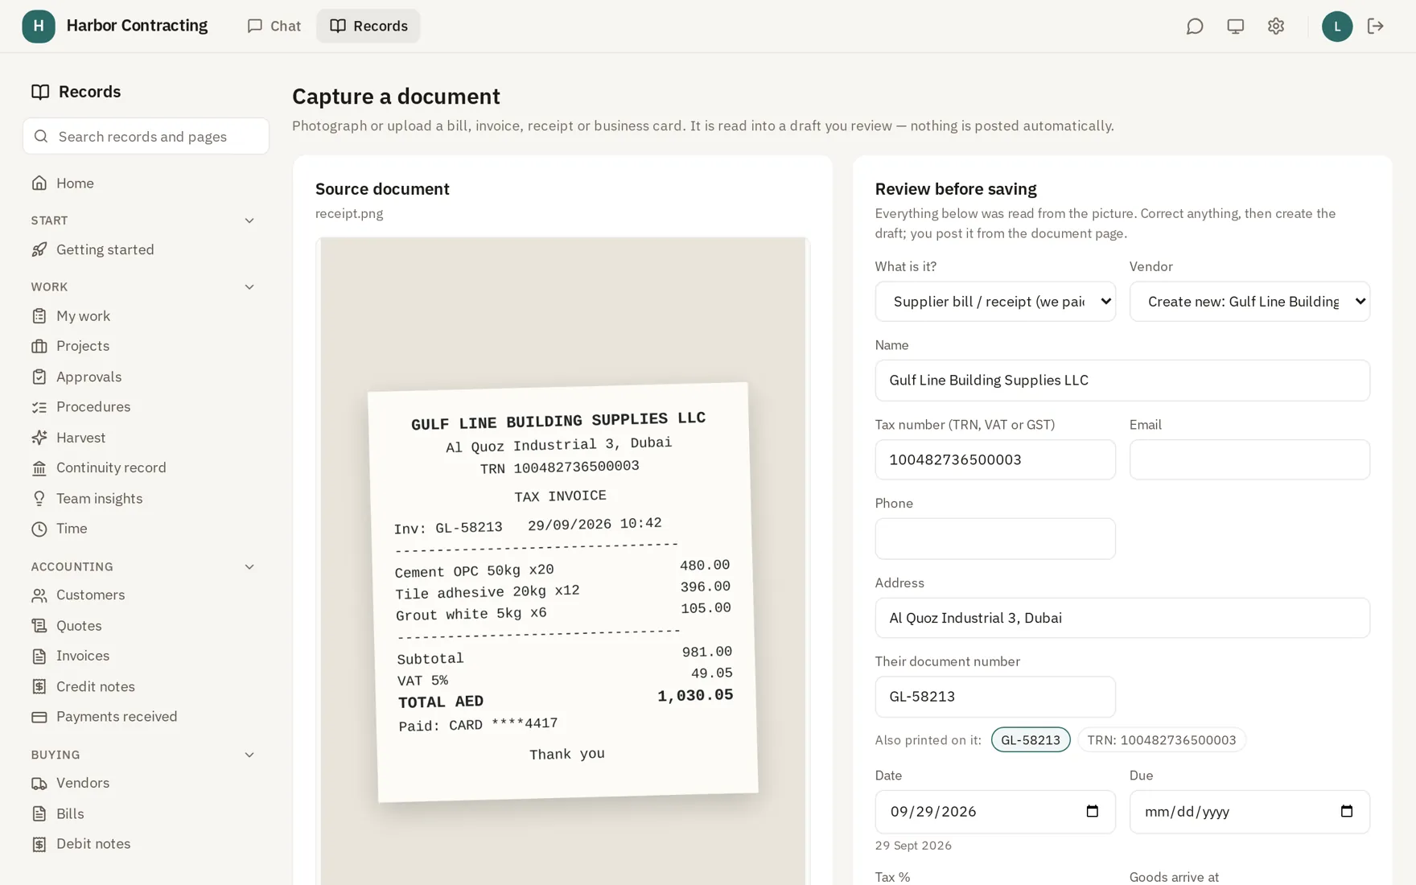Image resolution: width=1416 pixels, height=885 pixels.
Task: Click the Harvest sparkle icon
Action: (39, 438)
